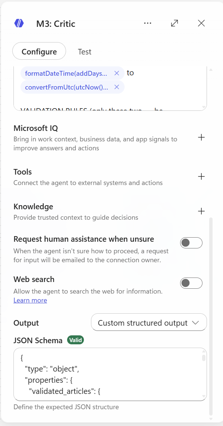This screenshot has width=223, height=426.
Task: Remove the convertFromUtc expression token
Action: pos(117,87)
